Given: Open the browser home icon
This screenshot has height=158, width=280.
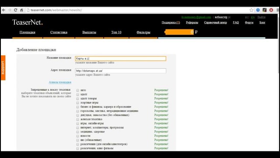Looking at the screenshot, I should (21, 10).
